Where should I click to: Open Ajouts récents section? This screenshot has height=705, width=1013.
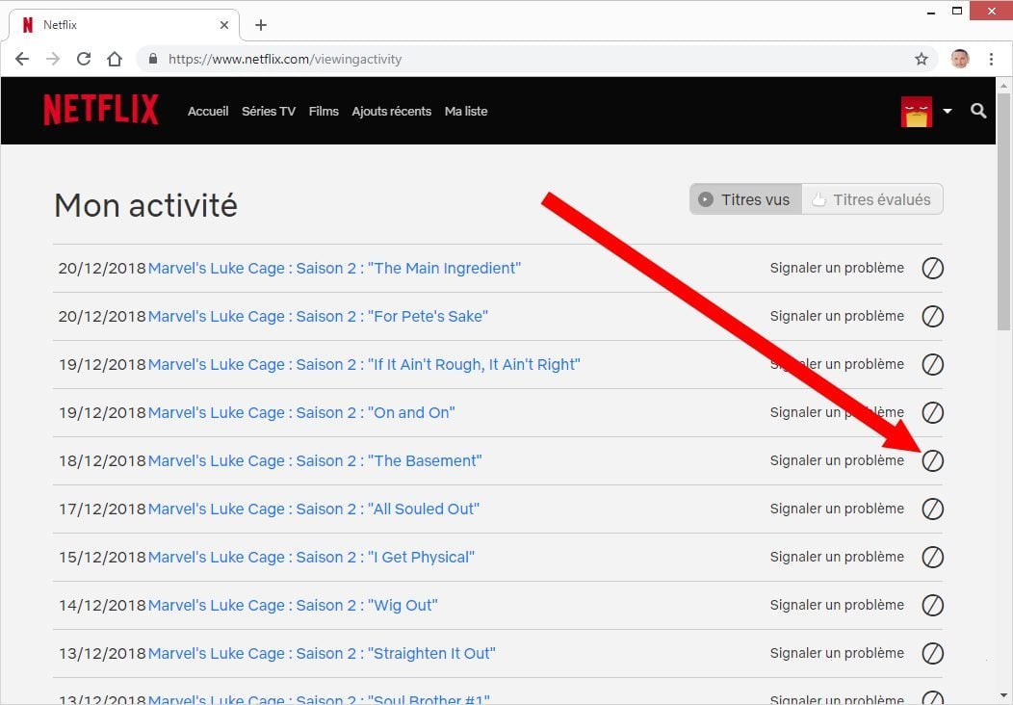click(x=392, y=111)
